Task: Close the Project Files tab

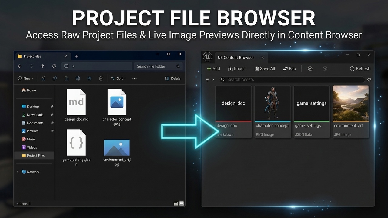Action: [66, 56]
